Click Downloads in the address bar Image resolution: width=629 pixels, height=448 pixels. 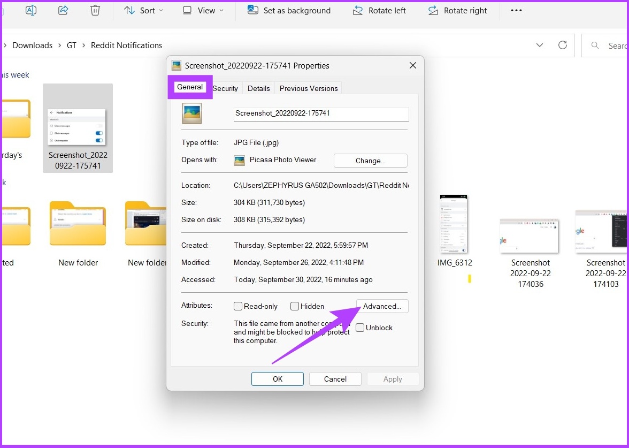click(33, 45)
